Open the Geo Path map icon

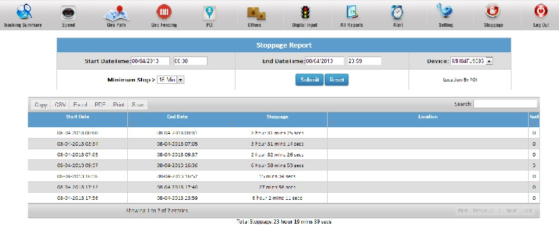[x=116, y=12]
